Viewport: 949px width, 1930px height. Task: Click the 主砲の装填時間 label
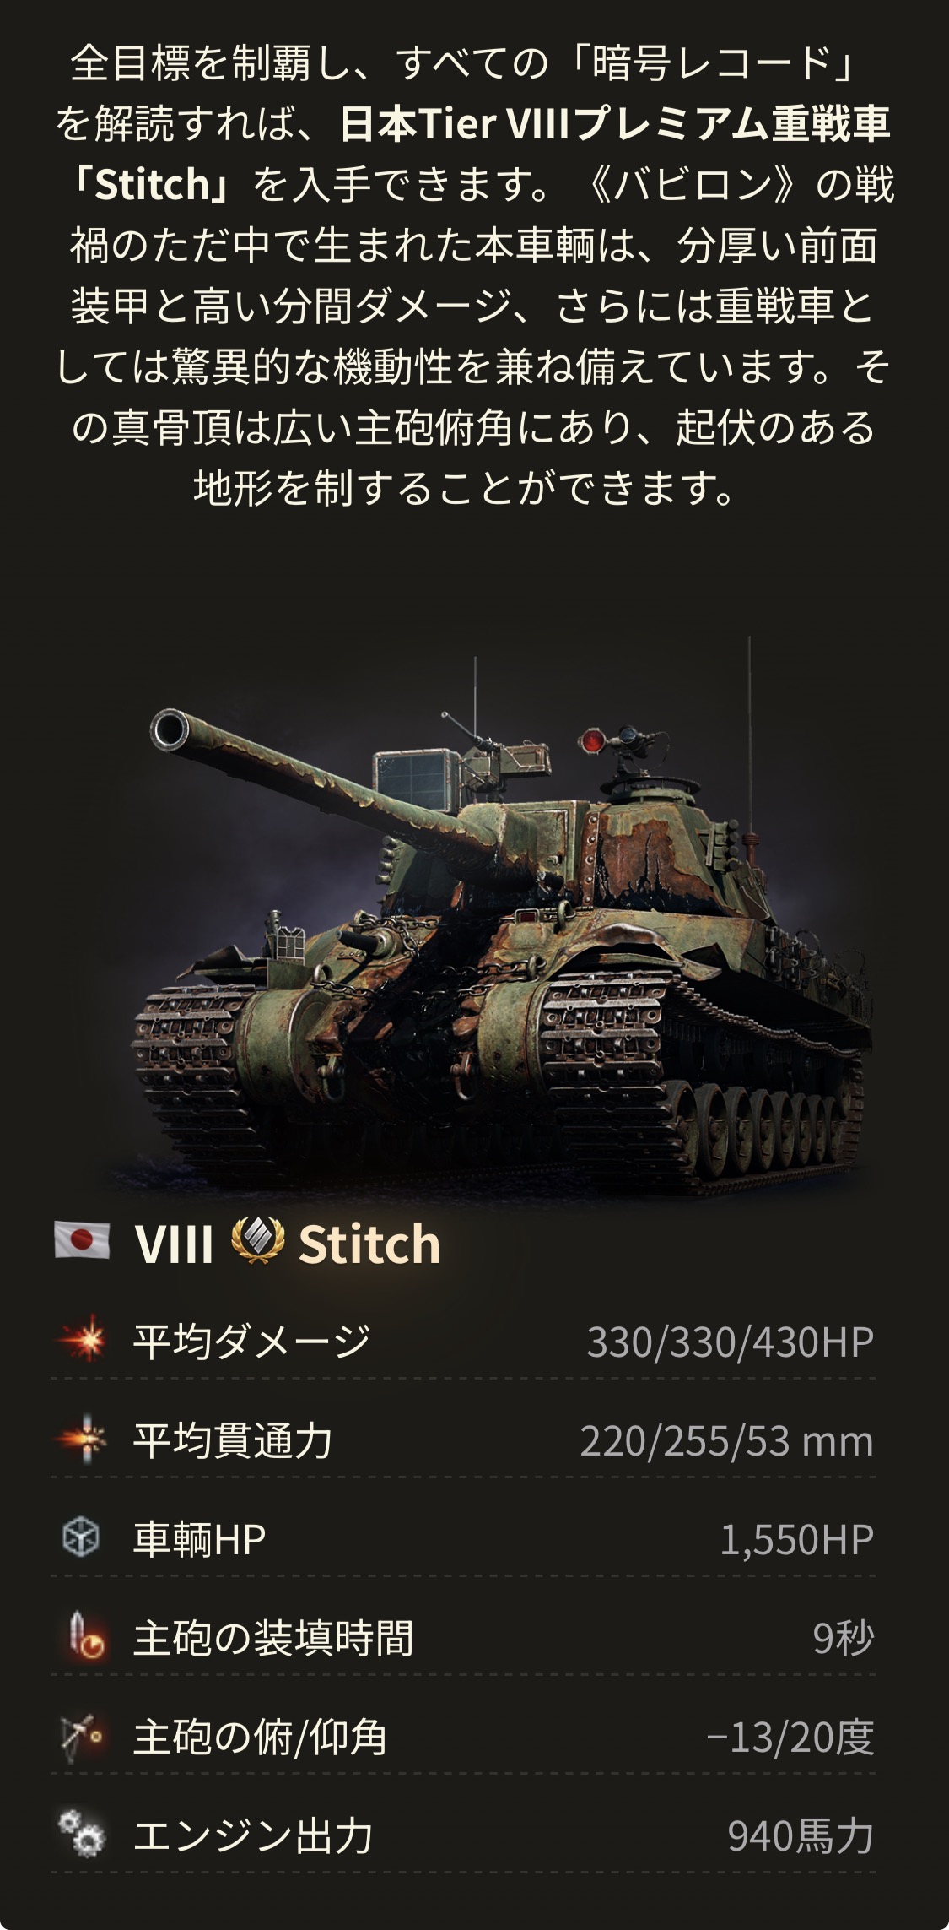click(x=273, y=1638)
